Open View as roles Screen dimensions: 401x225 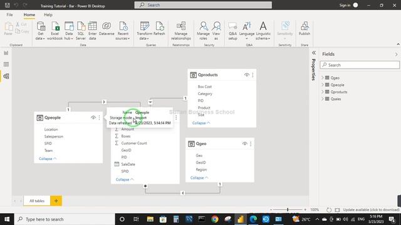pyautogui.click(x=216, y=31)
